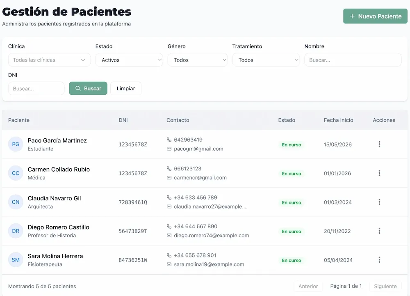Add a patient with Nuevo Paciente button

click(375, 16)
